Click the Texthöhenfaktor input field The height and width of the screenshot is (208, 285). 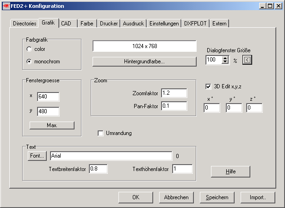(182, 169)
